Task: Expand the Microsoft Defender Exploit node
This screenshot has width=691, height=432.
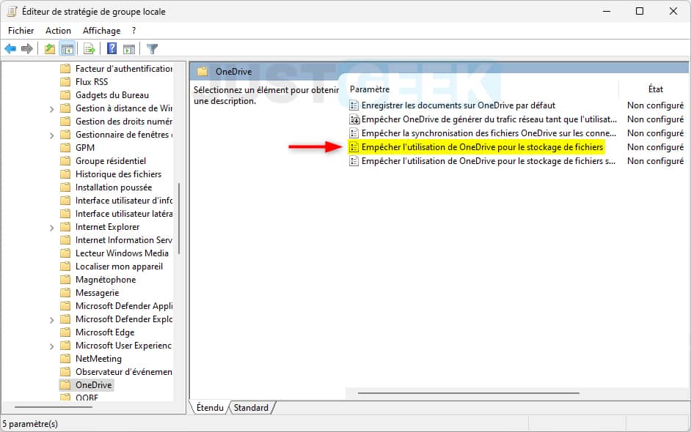Action: (x=51, y=320)
